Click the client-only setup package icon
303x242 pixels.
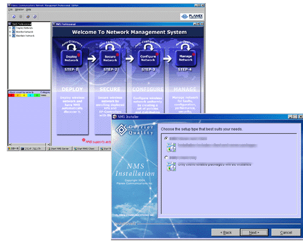tap(171, 166)
